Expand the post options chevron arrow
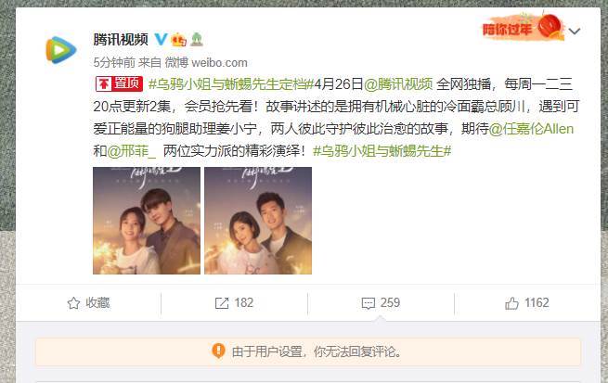Viewport: 608px width, 383px height. click(575, 31)
